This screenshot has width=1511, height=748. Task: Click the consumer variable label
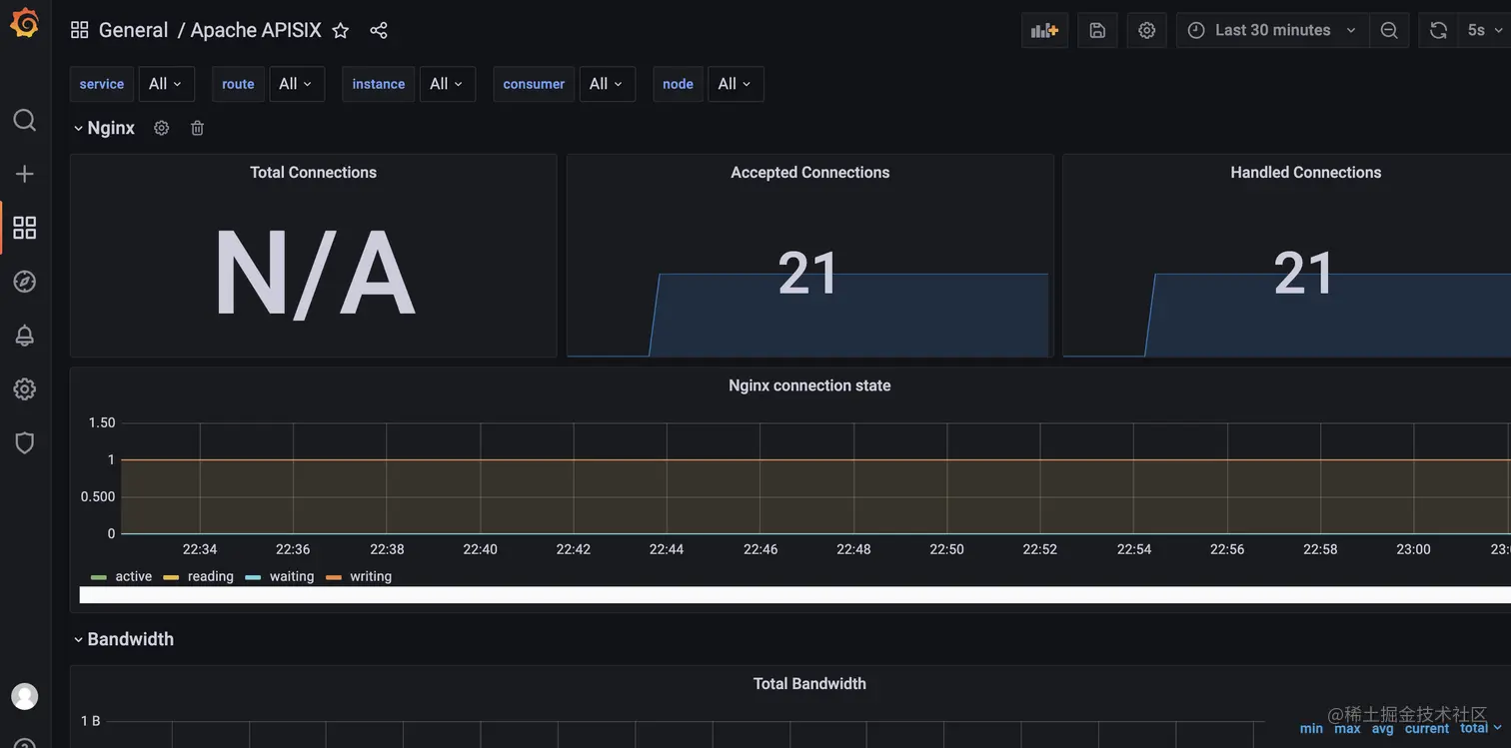tap(533, 84)
